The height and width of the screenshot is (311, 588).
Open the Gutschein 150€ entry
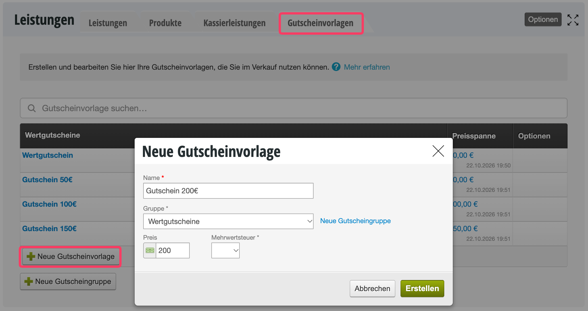pyautogui.click(x=49, y=229)
